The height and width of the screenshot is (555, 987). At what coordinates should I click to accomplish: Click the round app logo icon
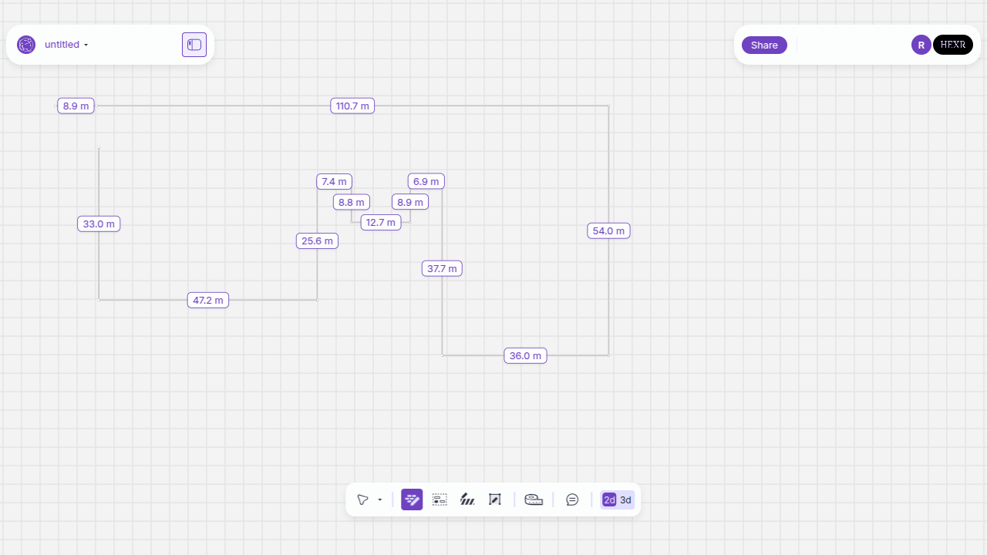pos(26,45)
